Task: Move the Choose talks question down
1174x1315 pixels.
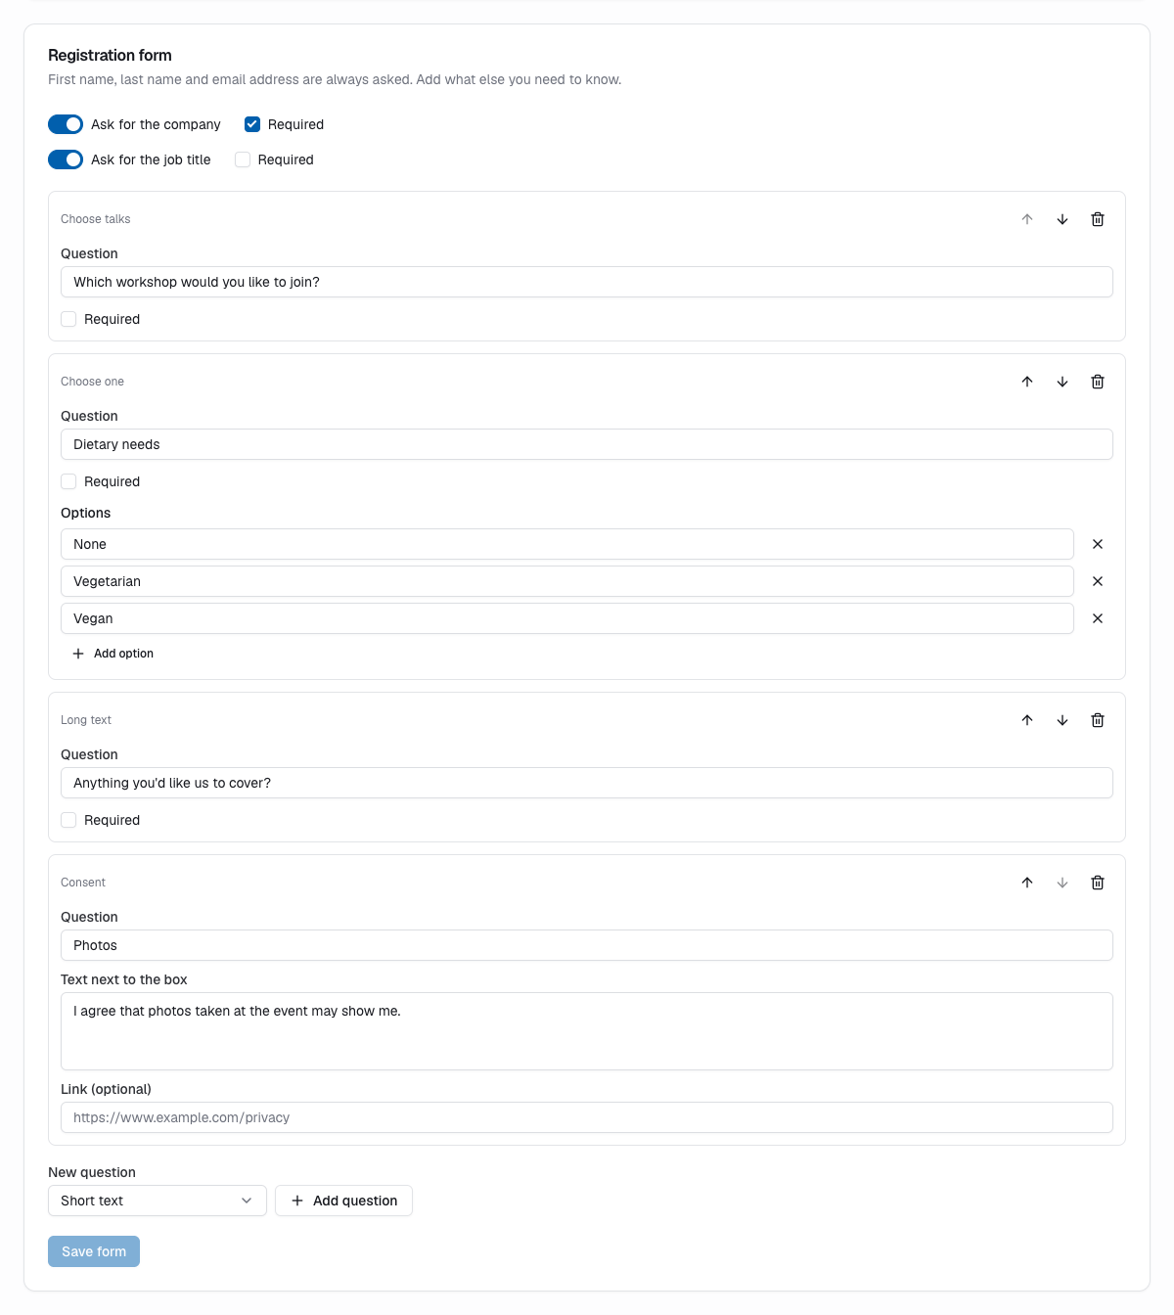Action: click(1062, 219)
